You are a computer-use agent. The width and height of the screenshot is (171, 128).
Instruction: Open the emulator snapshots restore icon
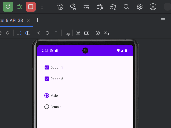(98, 33)
